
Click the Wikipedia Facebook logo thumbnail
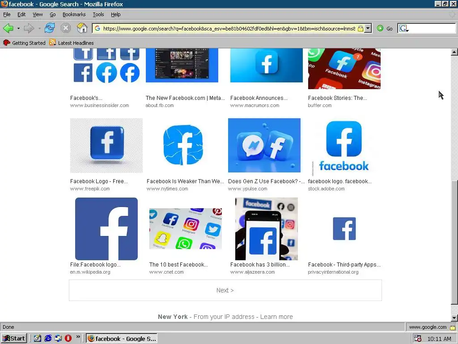point(106,229)
